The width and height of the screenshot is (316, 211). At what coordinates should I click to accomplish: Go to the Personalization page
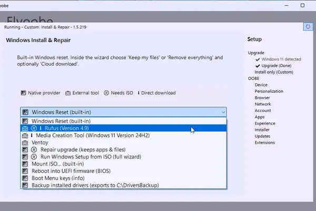pyautogui.click(x=269, y=91)
